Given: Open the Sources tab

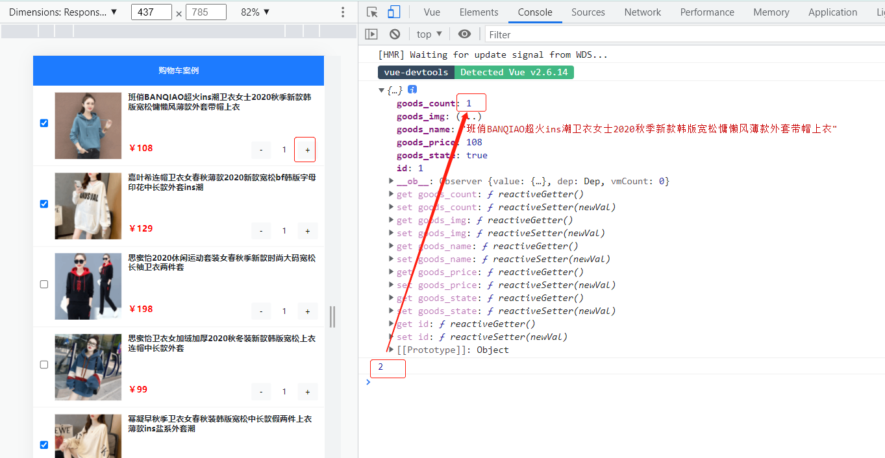Looking at the screenshot, I should coord(588,12).
